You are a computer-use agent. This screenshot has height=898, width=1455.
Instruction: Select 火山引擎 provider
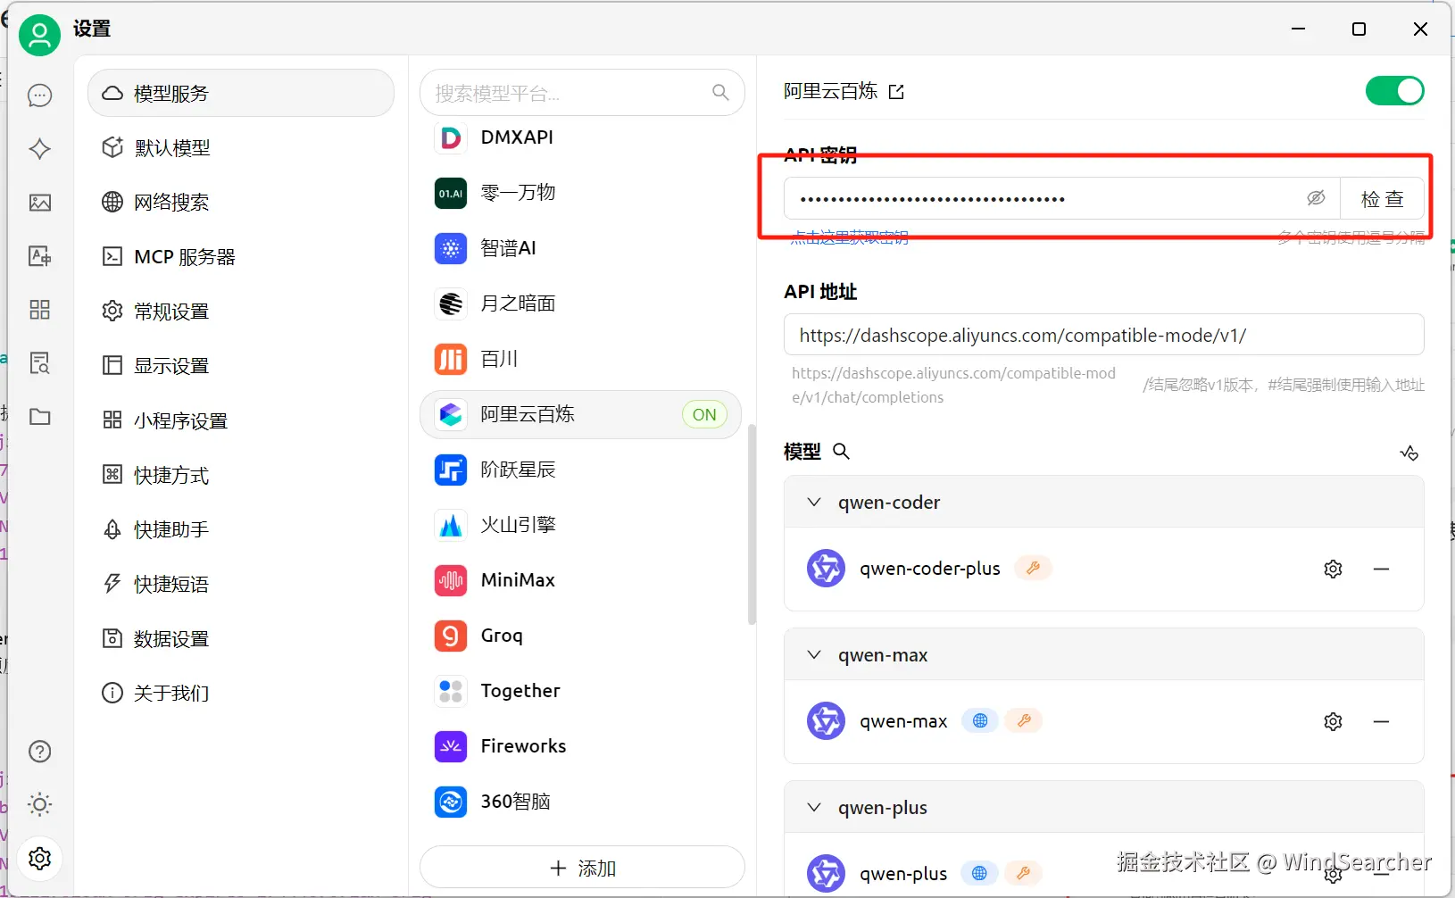pyautogui.click(x=581, y=525)
